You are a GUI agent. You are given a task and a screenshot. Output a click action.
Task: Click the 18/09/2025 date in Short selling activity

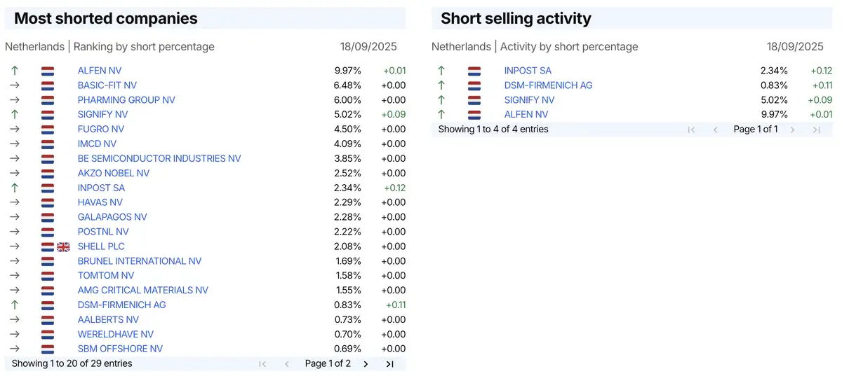(x=795, y=47)
